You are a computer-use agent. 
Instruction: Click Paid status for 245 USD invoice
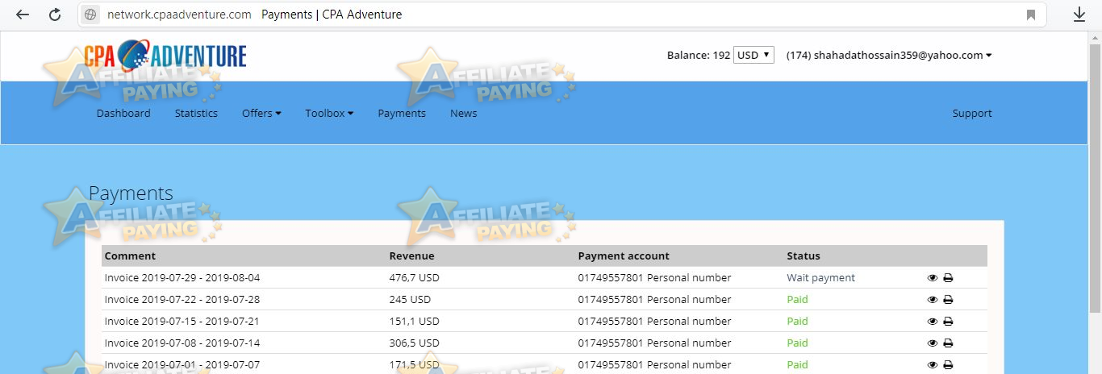(x=797, y=300)
